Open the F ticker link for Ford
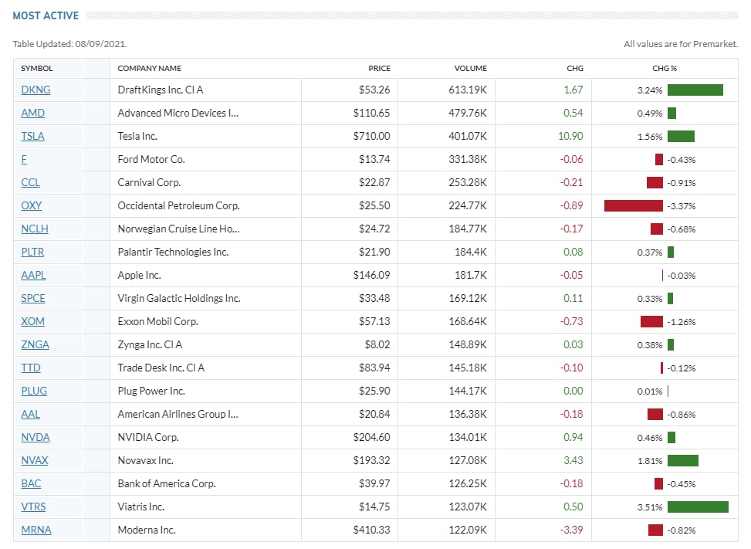Screen dimensions: 751x549 (24, 160)
